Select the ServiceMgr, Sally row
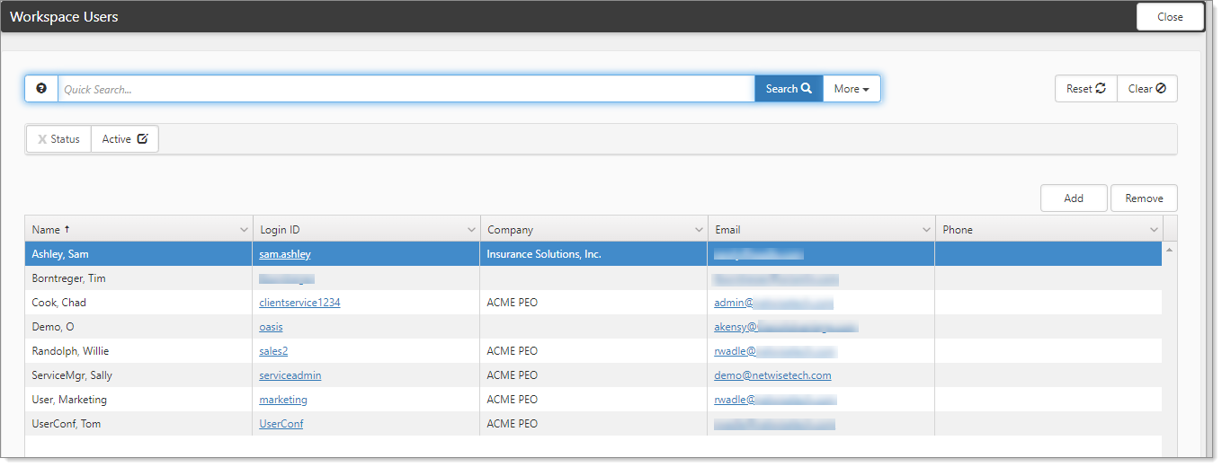Image resolution: width=1222 pixels, height=467 pixels. 593,375
